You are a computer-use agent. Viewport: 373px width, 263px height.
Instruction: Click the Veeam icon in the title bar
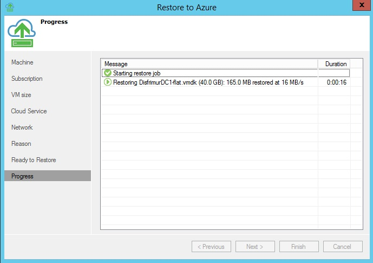[9, 7]
